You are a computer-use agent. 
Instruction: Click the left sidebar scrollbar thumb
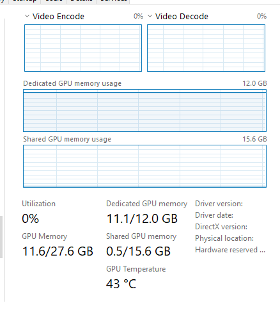[x=1, y=237]
